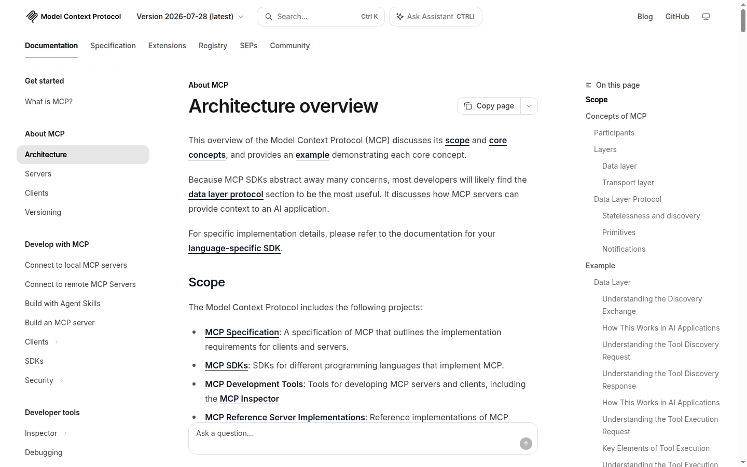Switch to the Specification tab

point(113,46)
